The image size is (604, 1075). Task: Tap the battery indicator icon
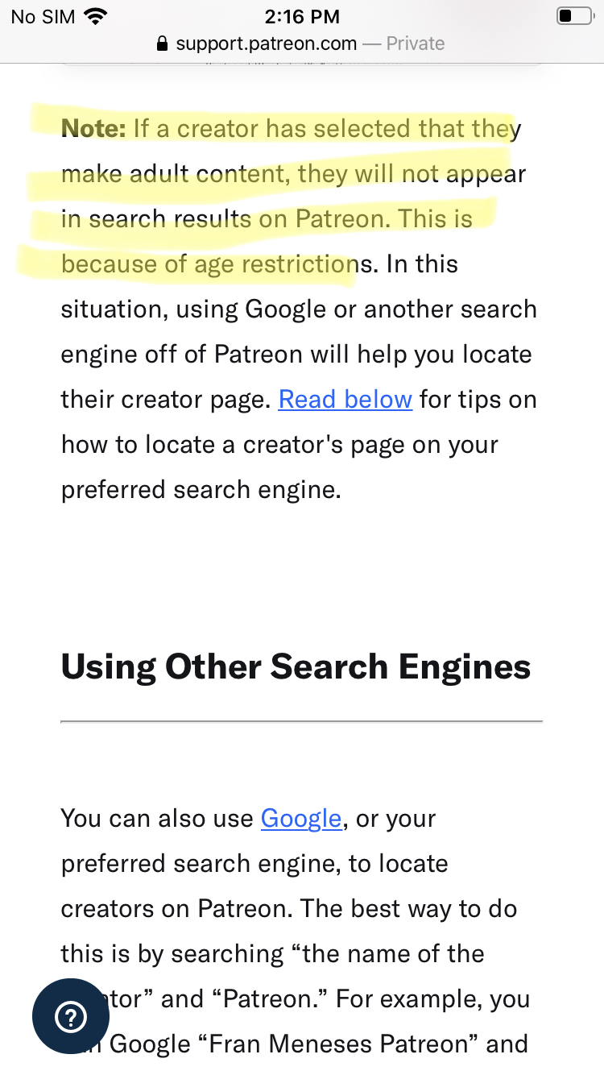(x=574, y=16)
